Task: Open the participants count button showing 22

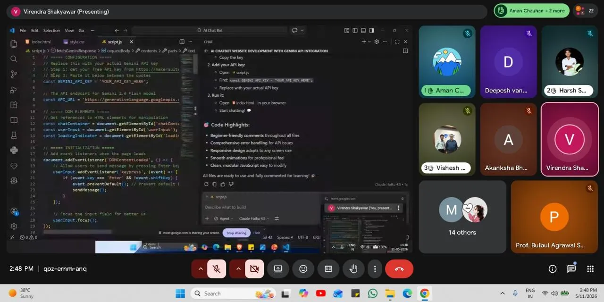Action: (584, 11)
